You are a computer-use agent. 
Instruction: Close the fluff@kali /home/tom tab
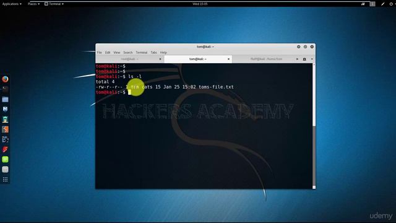(297, 59)
